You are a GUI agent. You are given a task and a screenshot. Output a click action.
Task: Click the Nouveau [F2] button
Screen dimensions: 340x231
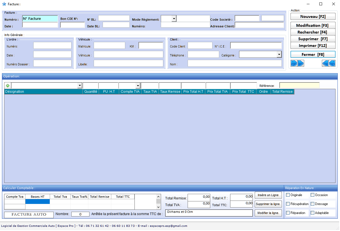[x=313, y=17]
